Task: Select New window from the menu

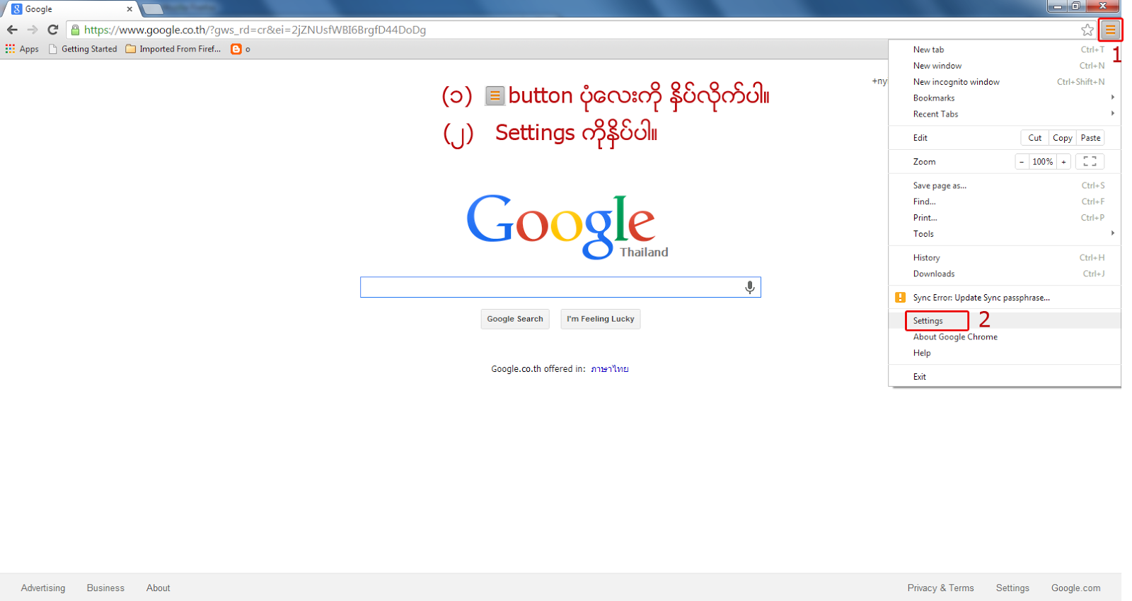Action: [x=1005, y=66]
